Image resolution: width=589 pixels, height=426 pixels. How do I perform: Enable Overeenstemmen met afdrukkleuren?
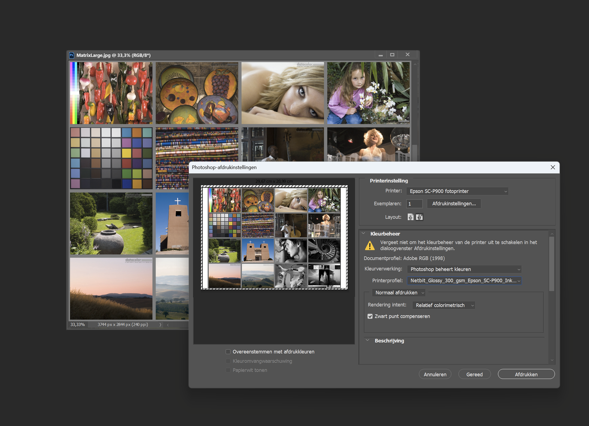pos(228,352)
